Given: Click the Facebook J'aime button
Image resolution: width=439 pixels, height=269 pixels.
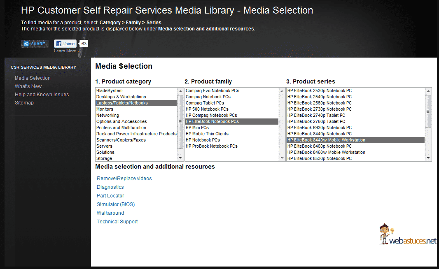Looking at the screenshot, I should (65, 44).
